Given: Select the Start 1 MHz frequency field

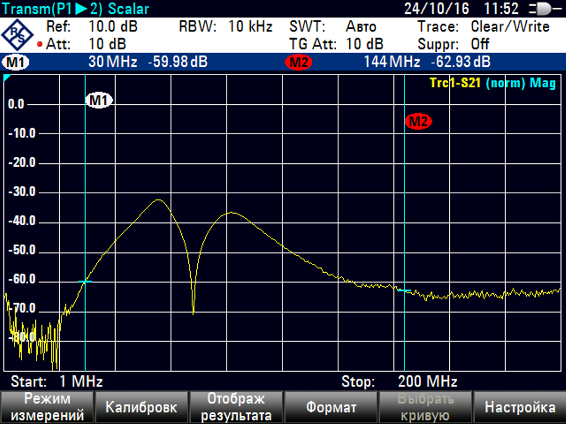Looking at the screenshot, I should coord(57,381).
